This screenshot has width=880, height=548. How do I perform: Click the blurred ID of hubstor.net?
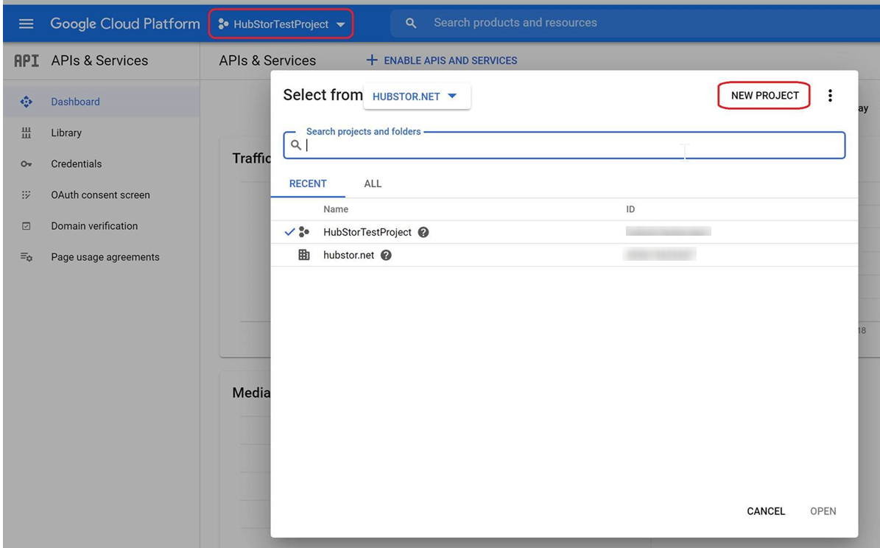[x=660, y=254]
